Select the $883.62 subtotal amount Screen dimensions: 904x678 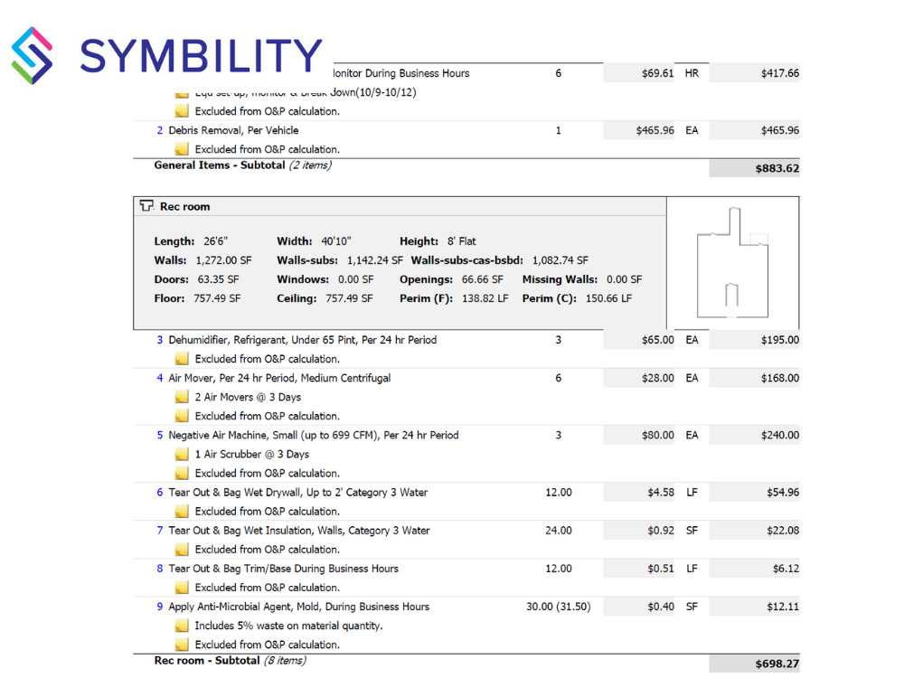pos(779,167)
